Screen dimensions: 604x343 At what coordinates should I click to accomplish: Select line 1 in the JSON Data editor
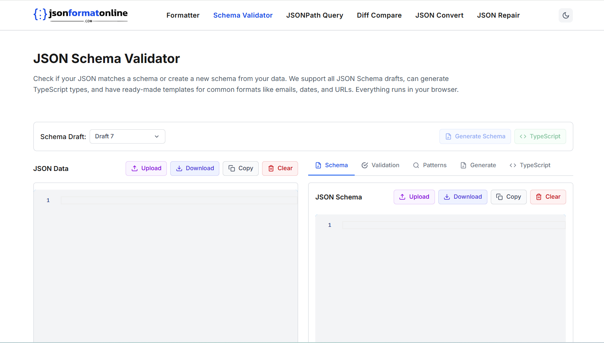click(150, 200)
